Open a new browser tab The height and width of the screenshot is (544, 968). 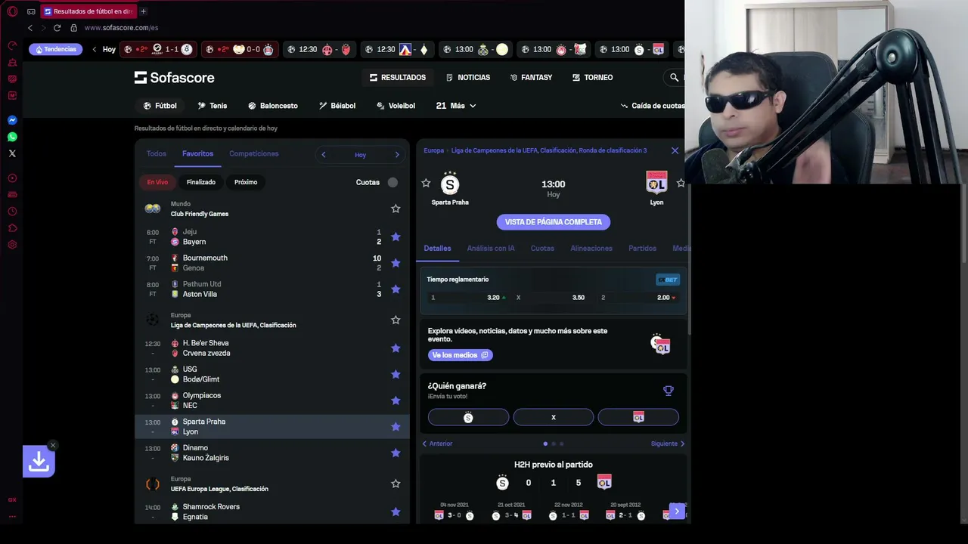(143, 11)
